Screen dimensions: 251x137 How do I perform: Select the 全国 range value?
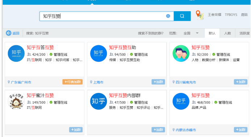click(187, 33)
